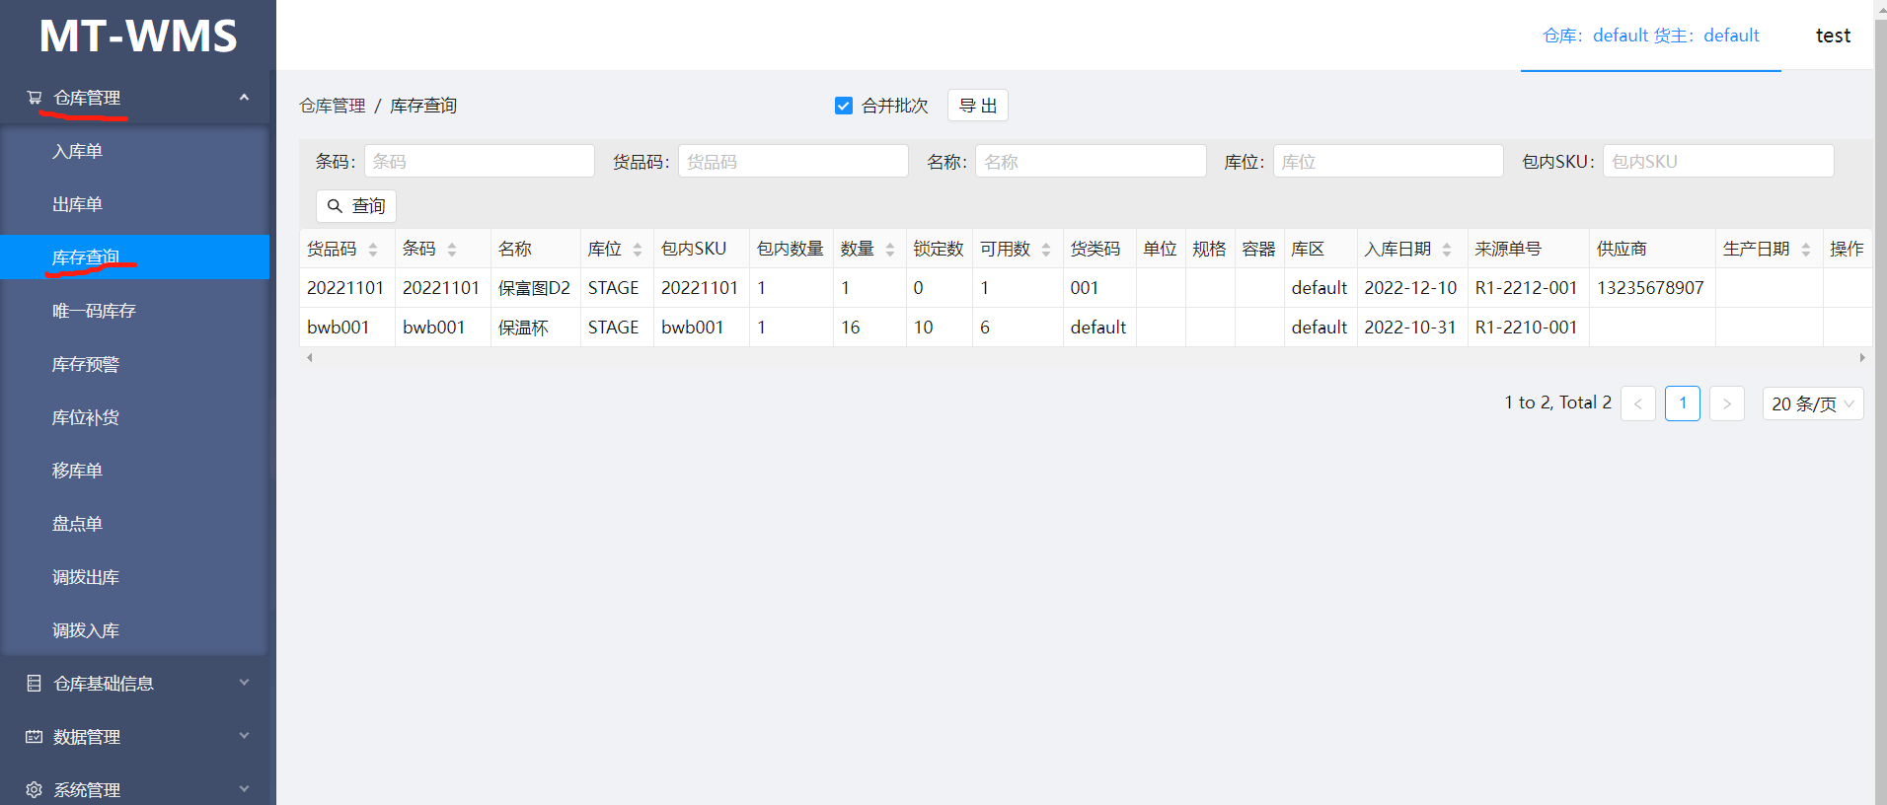Viewport: 1887px width, 805px height.
Task: Collapse the 仓库管理 menu chevron
Action: coord(244,97)
